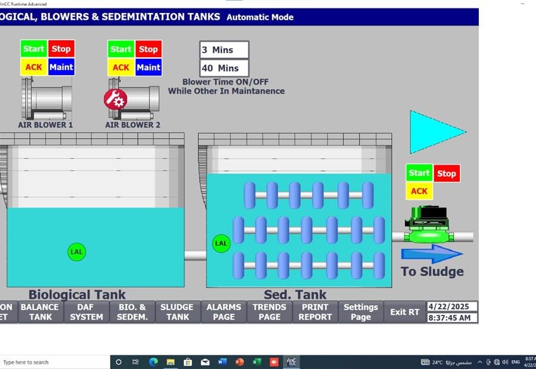Go to BIO. & SEDEM. page

pos(132,312)
